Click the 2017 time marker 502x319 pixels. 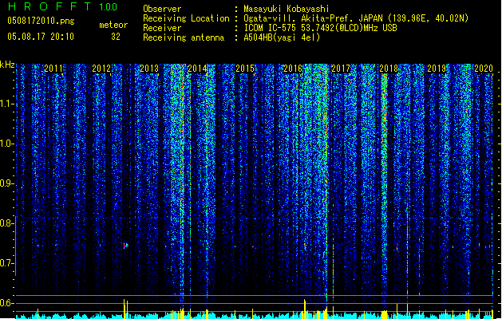pos(341,69)
